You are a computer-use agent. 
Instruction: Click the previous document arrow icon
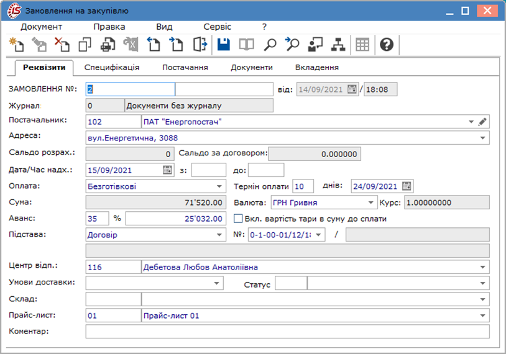(x=154, y=45)
